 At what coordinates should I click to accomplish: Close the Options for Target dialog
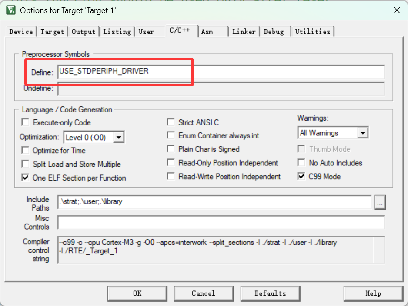pos(397,10)
